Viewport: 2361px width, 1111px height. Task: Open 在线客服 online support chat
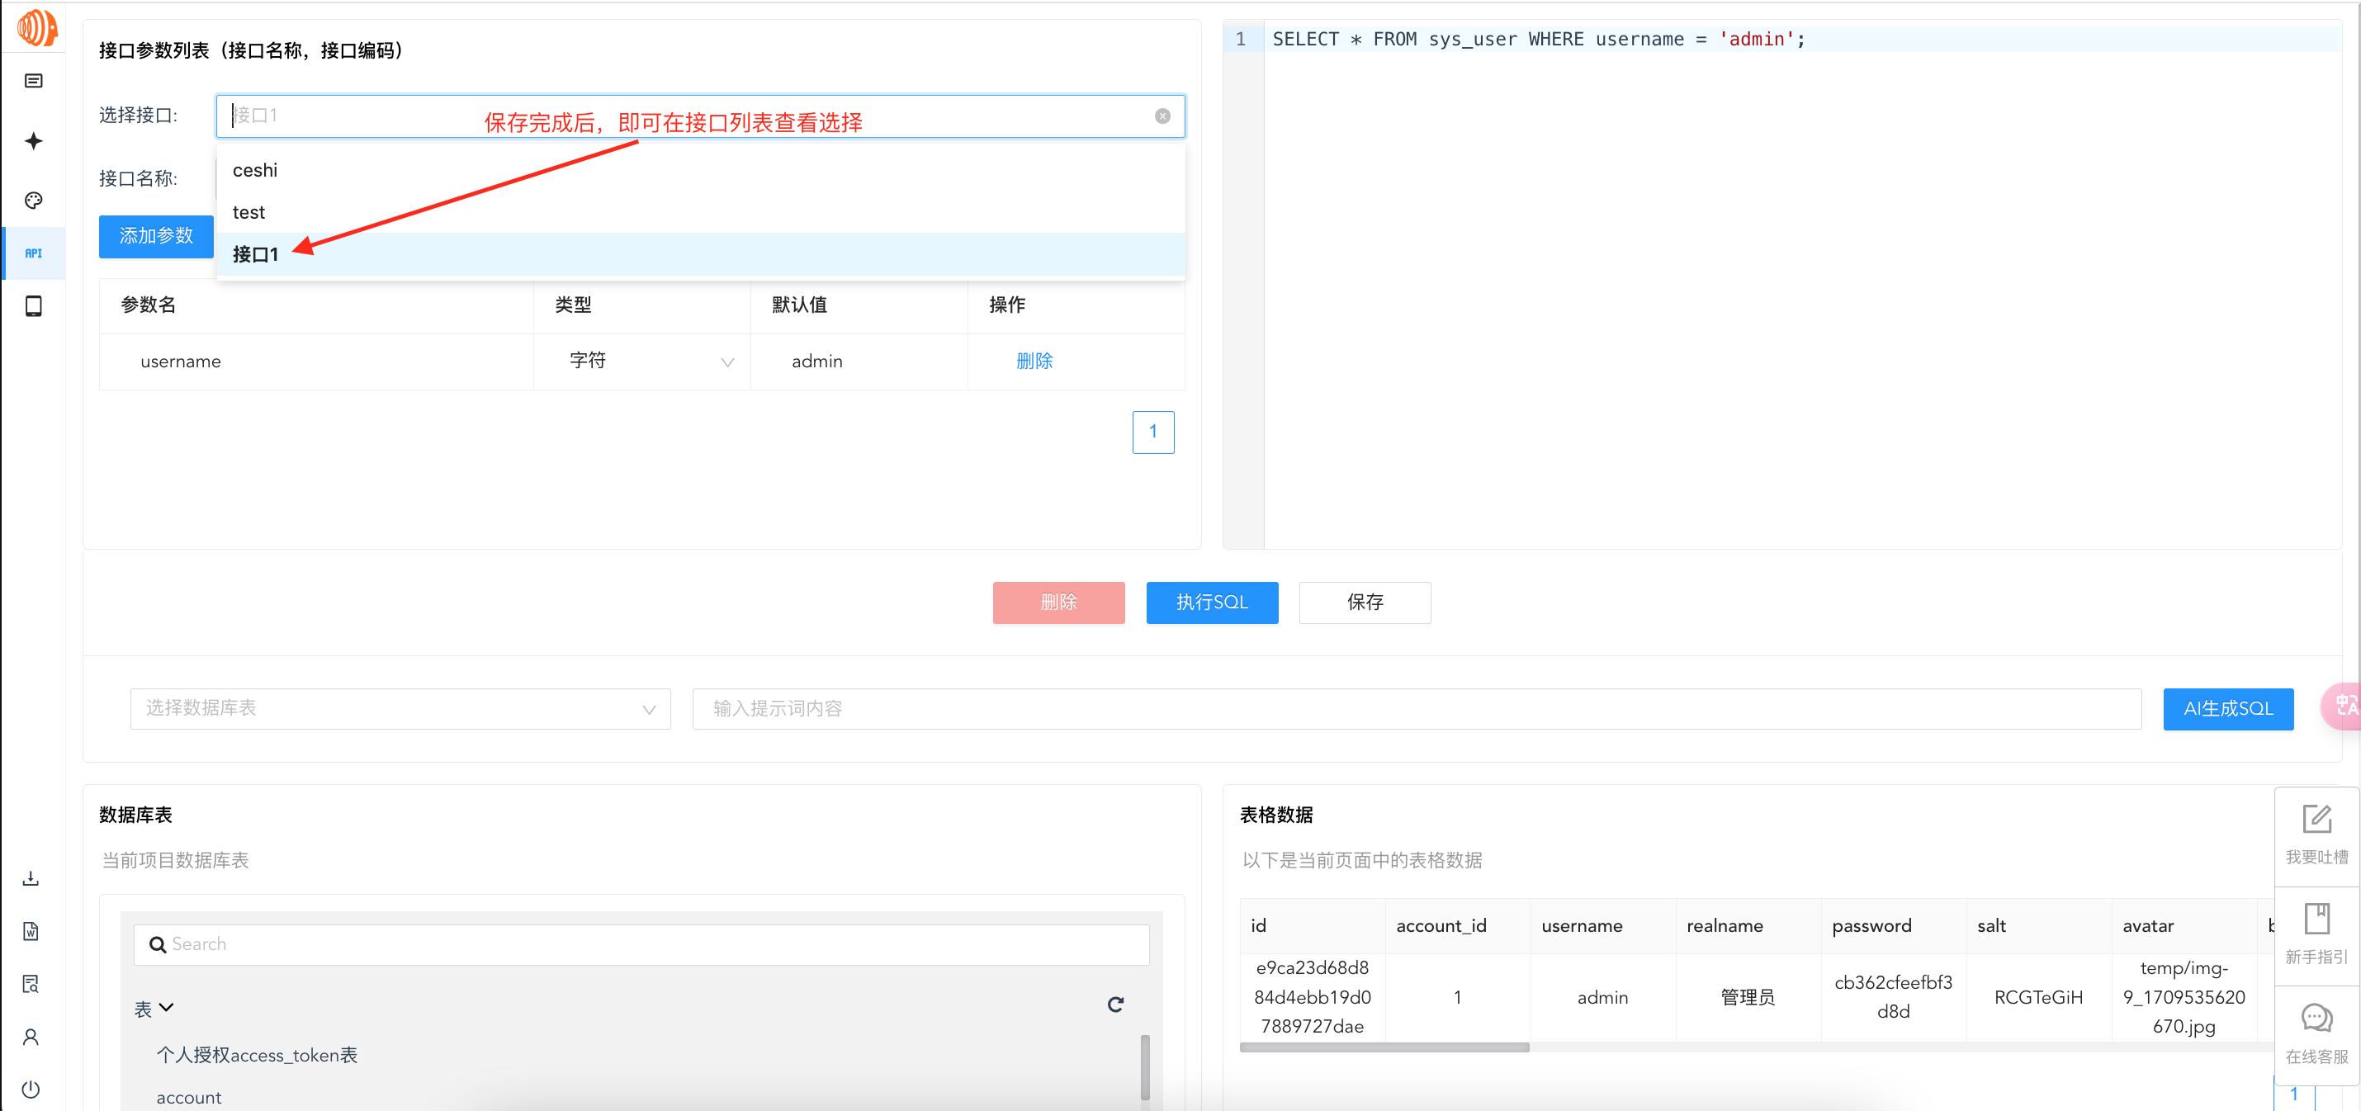2316,1034
